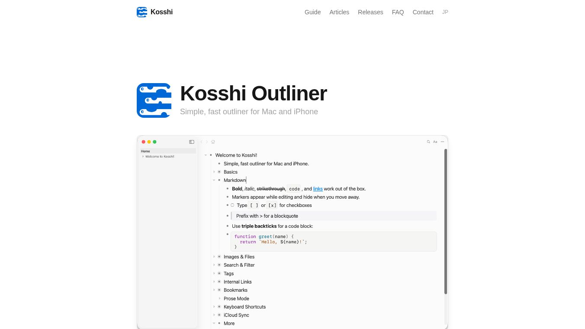Open the Contact nav link
Viewport: 585px width, 329px height.
pos(423,12)
